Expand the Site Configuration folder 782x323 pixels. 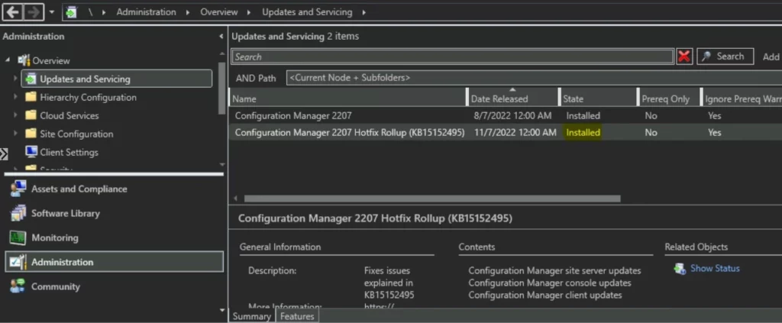point(15,134)
